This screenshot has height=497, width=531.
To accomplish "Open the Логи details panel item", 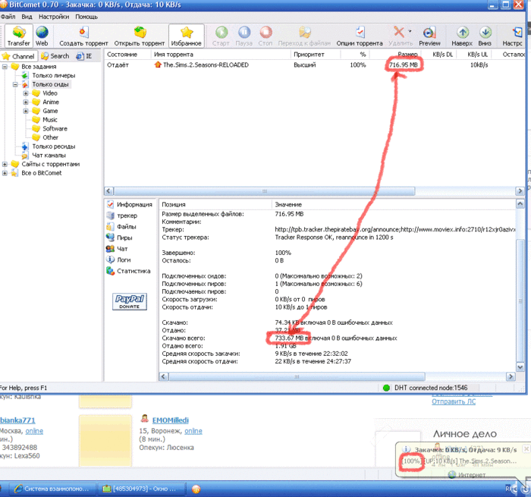I will pos(124,260).
